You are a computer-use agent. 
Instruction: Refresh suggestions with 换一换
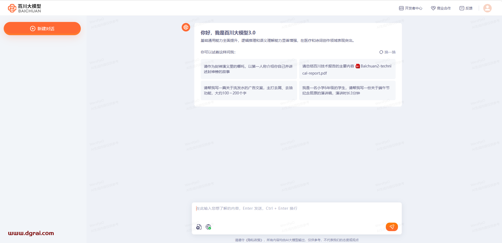[x=387, y=52]
